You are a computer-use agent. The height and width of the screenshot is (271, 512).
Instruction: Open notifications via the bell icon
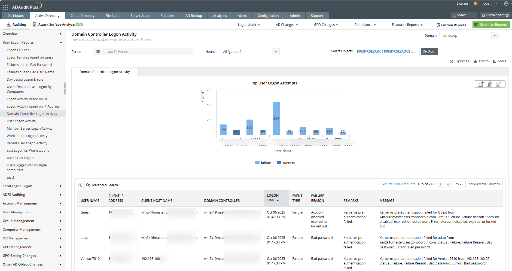coord(476,4)
